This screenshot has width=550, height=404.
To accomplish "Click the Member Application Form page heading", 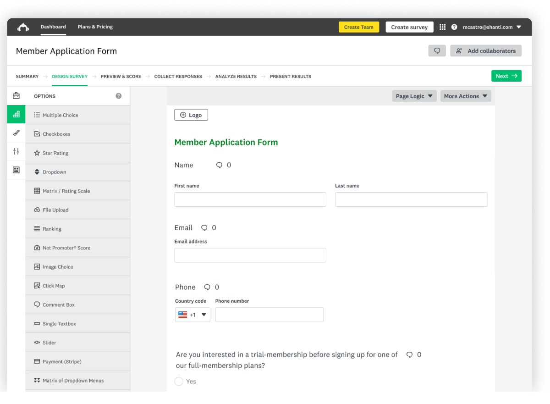I will [x=66, y=51].
